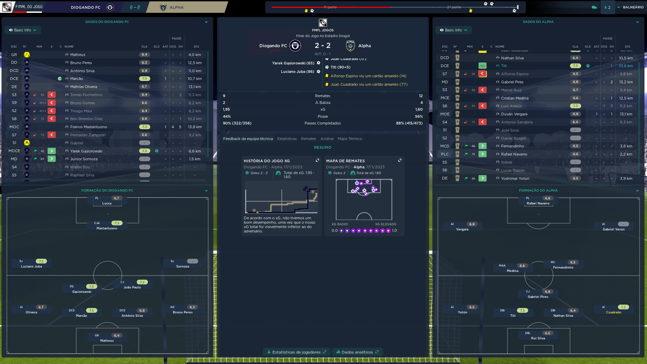Open Basic Info view dropdown for Diogando FC
This screenshot has width=647, height=364.
tap(23, 30)
